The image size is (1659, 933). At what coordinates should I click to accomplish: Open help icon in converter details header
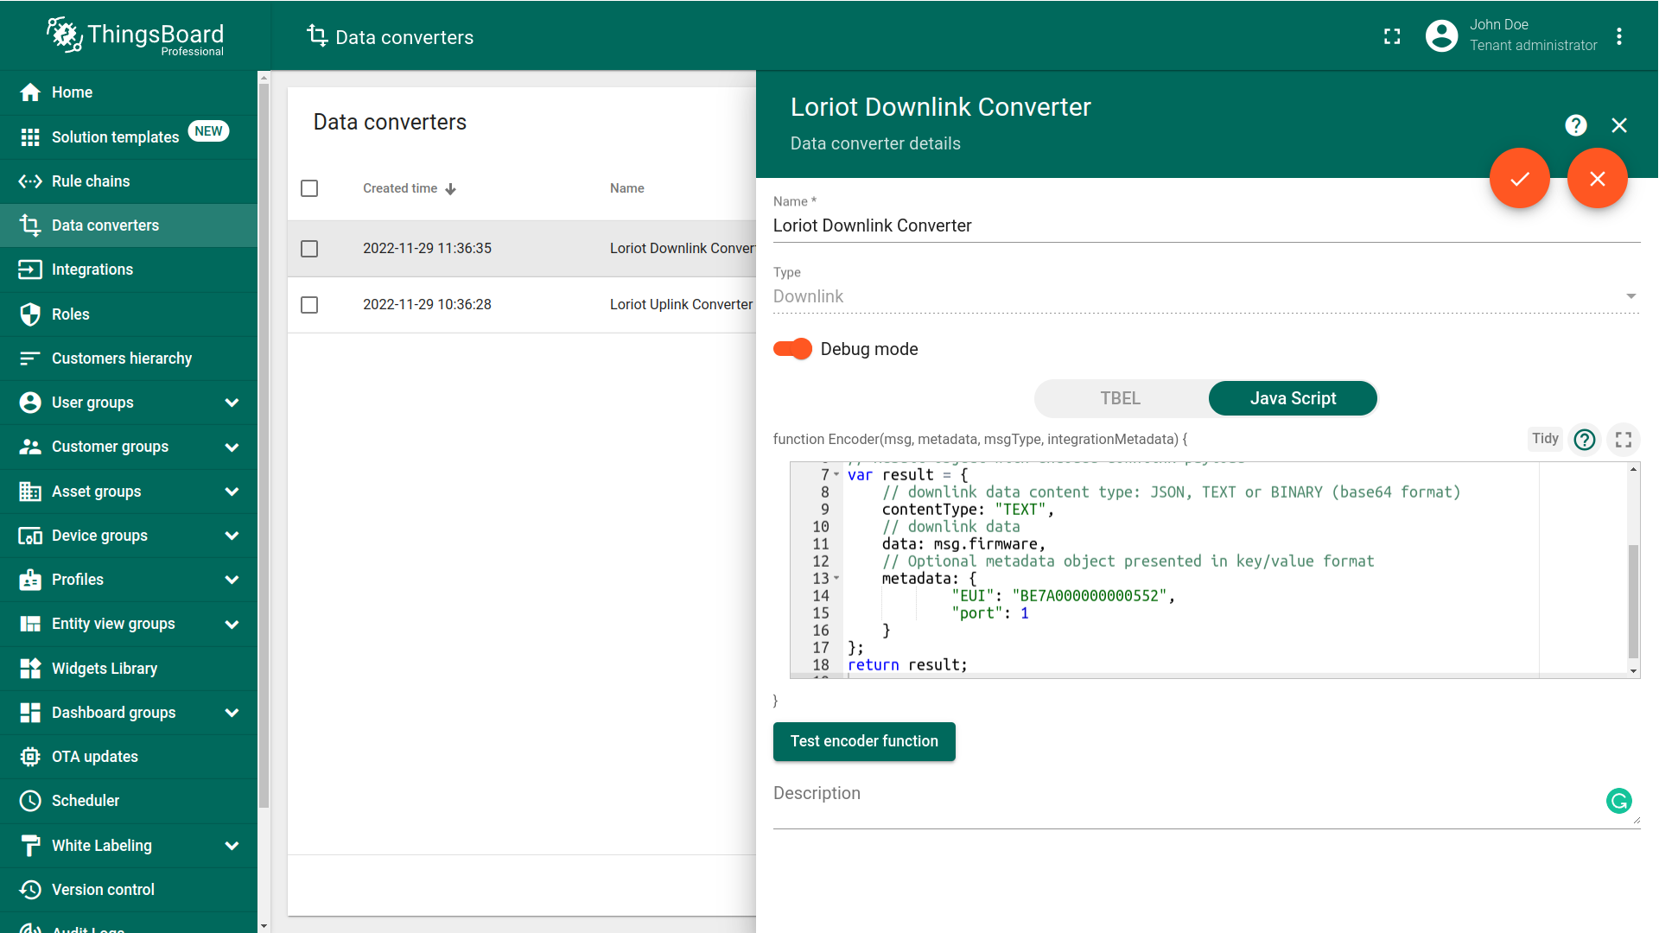click(x=1575, y=126)
